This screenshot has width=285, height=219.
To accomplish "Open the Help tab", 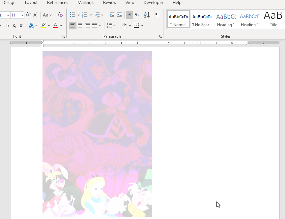I will pyautogui.click(x=177, y=3).
